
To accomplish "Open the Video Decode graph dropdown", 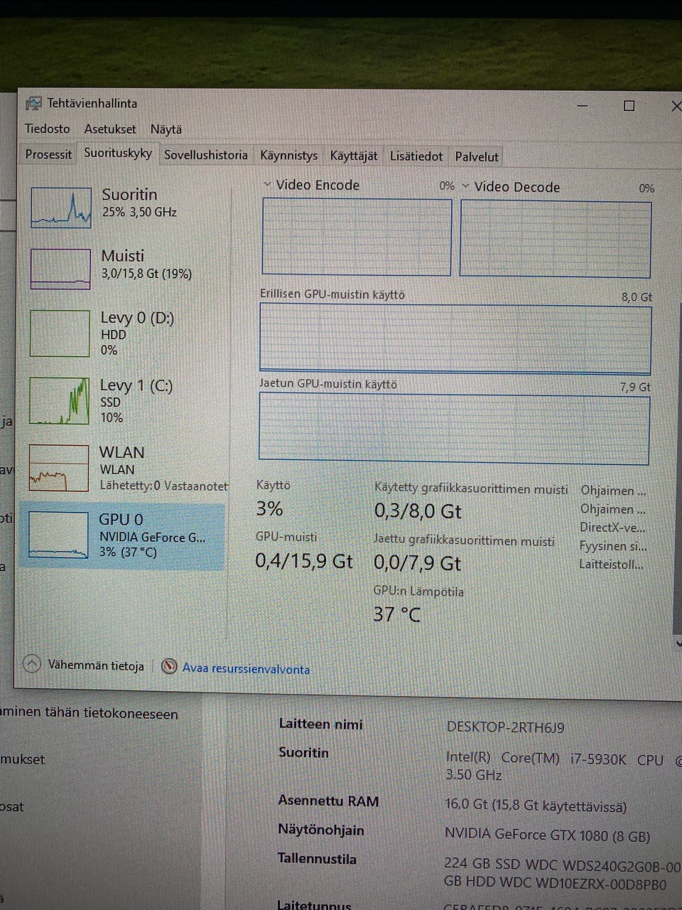I will pyautogui.click(x=466, y=186).
